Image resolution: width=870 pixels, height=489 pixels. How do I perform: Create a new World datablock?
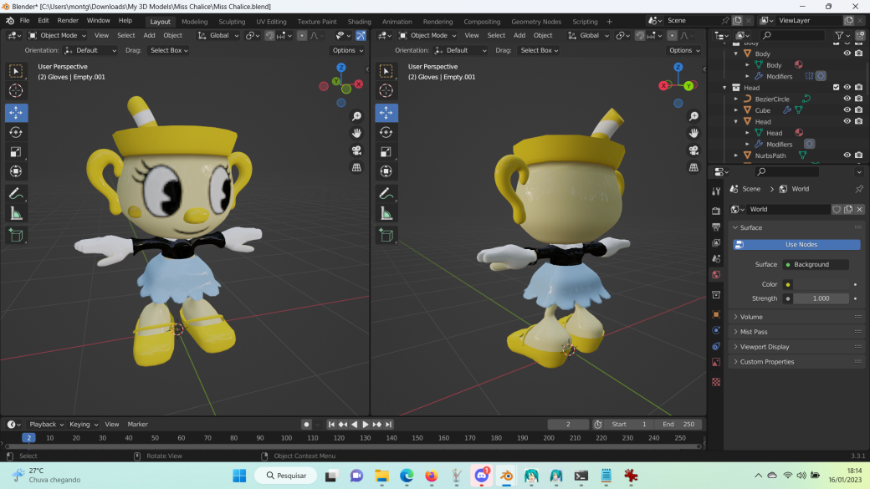click(847, 209)
